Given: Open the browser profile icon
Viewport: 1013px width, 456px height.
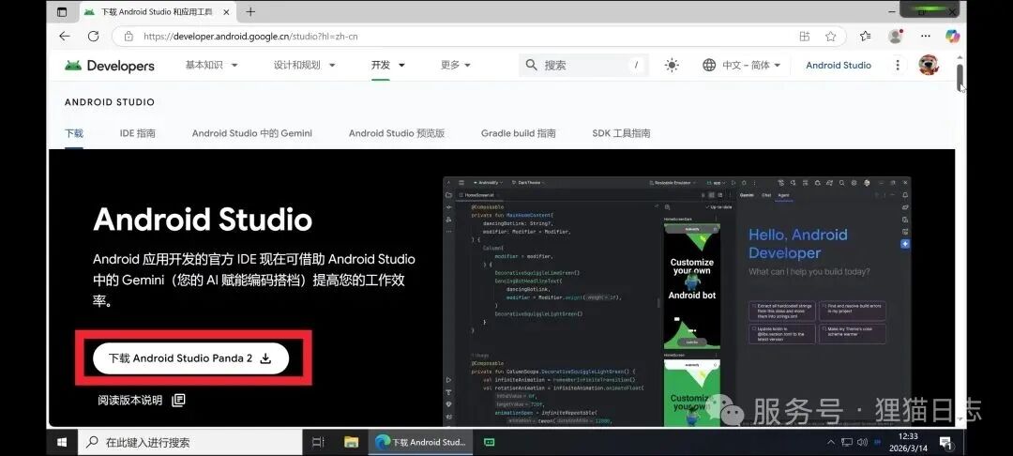Looking at the screenshot, I should click(x=896, y=37).
